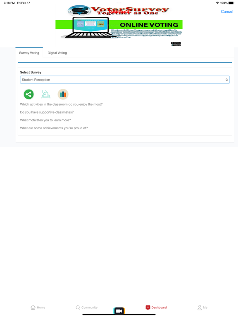Viewport: 238px width, 317px height.
Task: Tap the battery indicator
Action: click(231, 3)
